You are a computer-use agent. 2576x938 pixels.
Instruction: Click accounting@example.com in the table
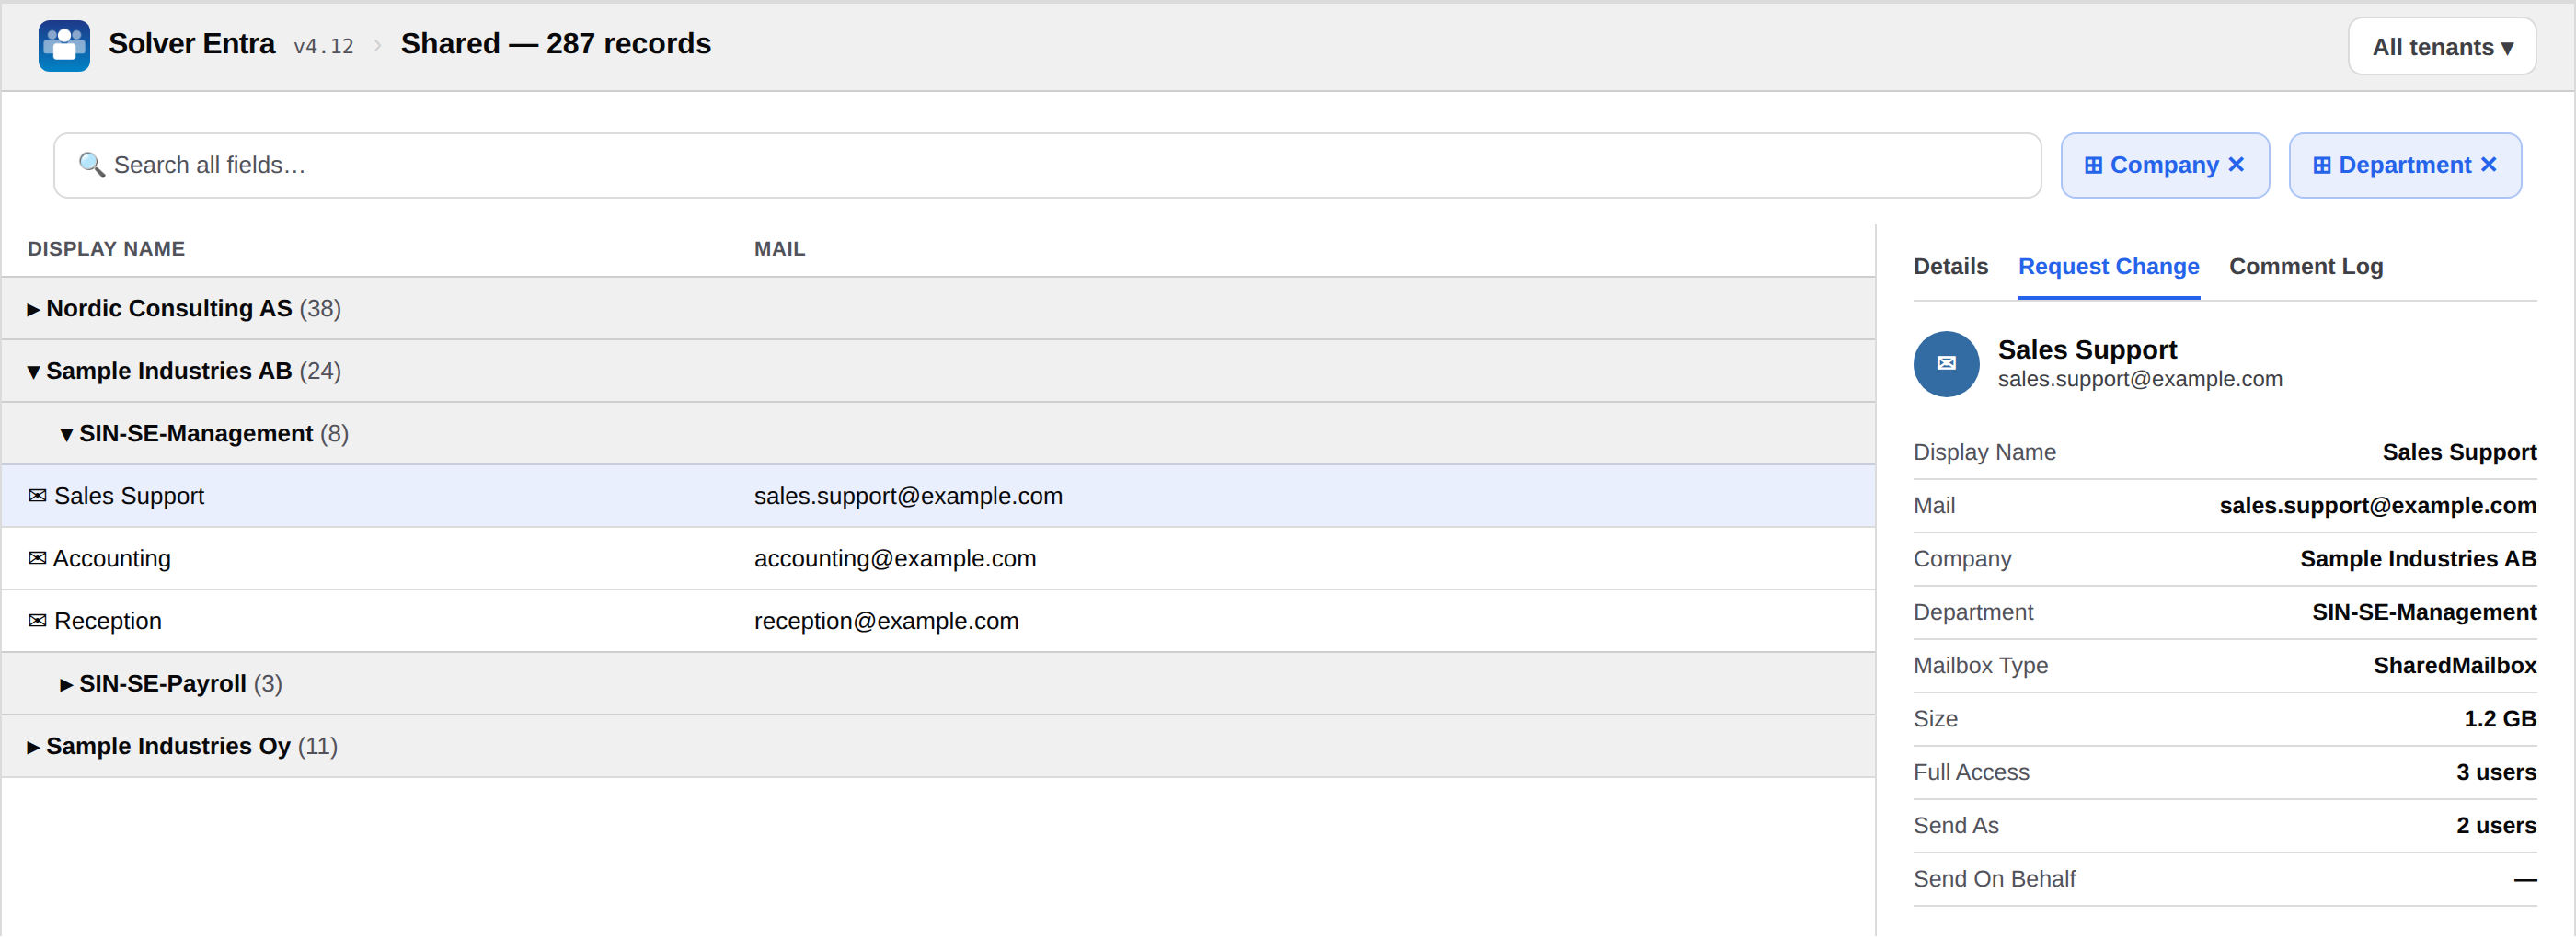(894, 558)
